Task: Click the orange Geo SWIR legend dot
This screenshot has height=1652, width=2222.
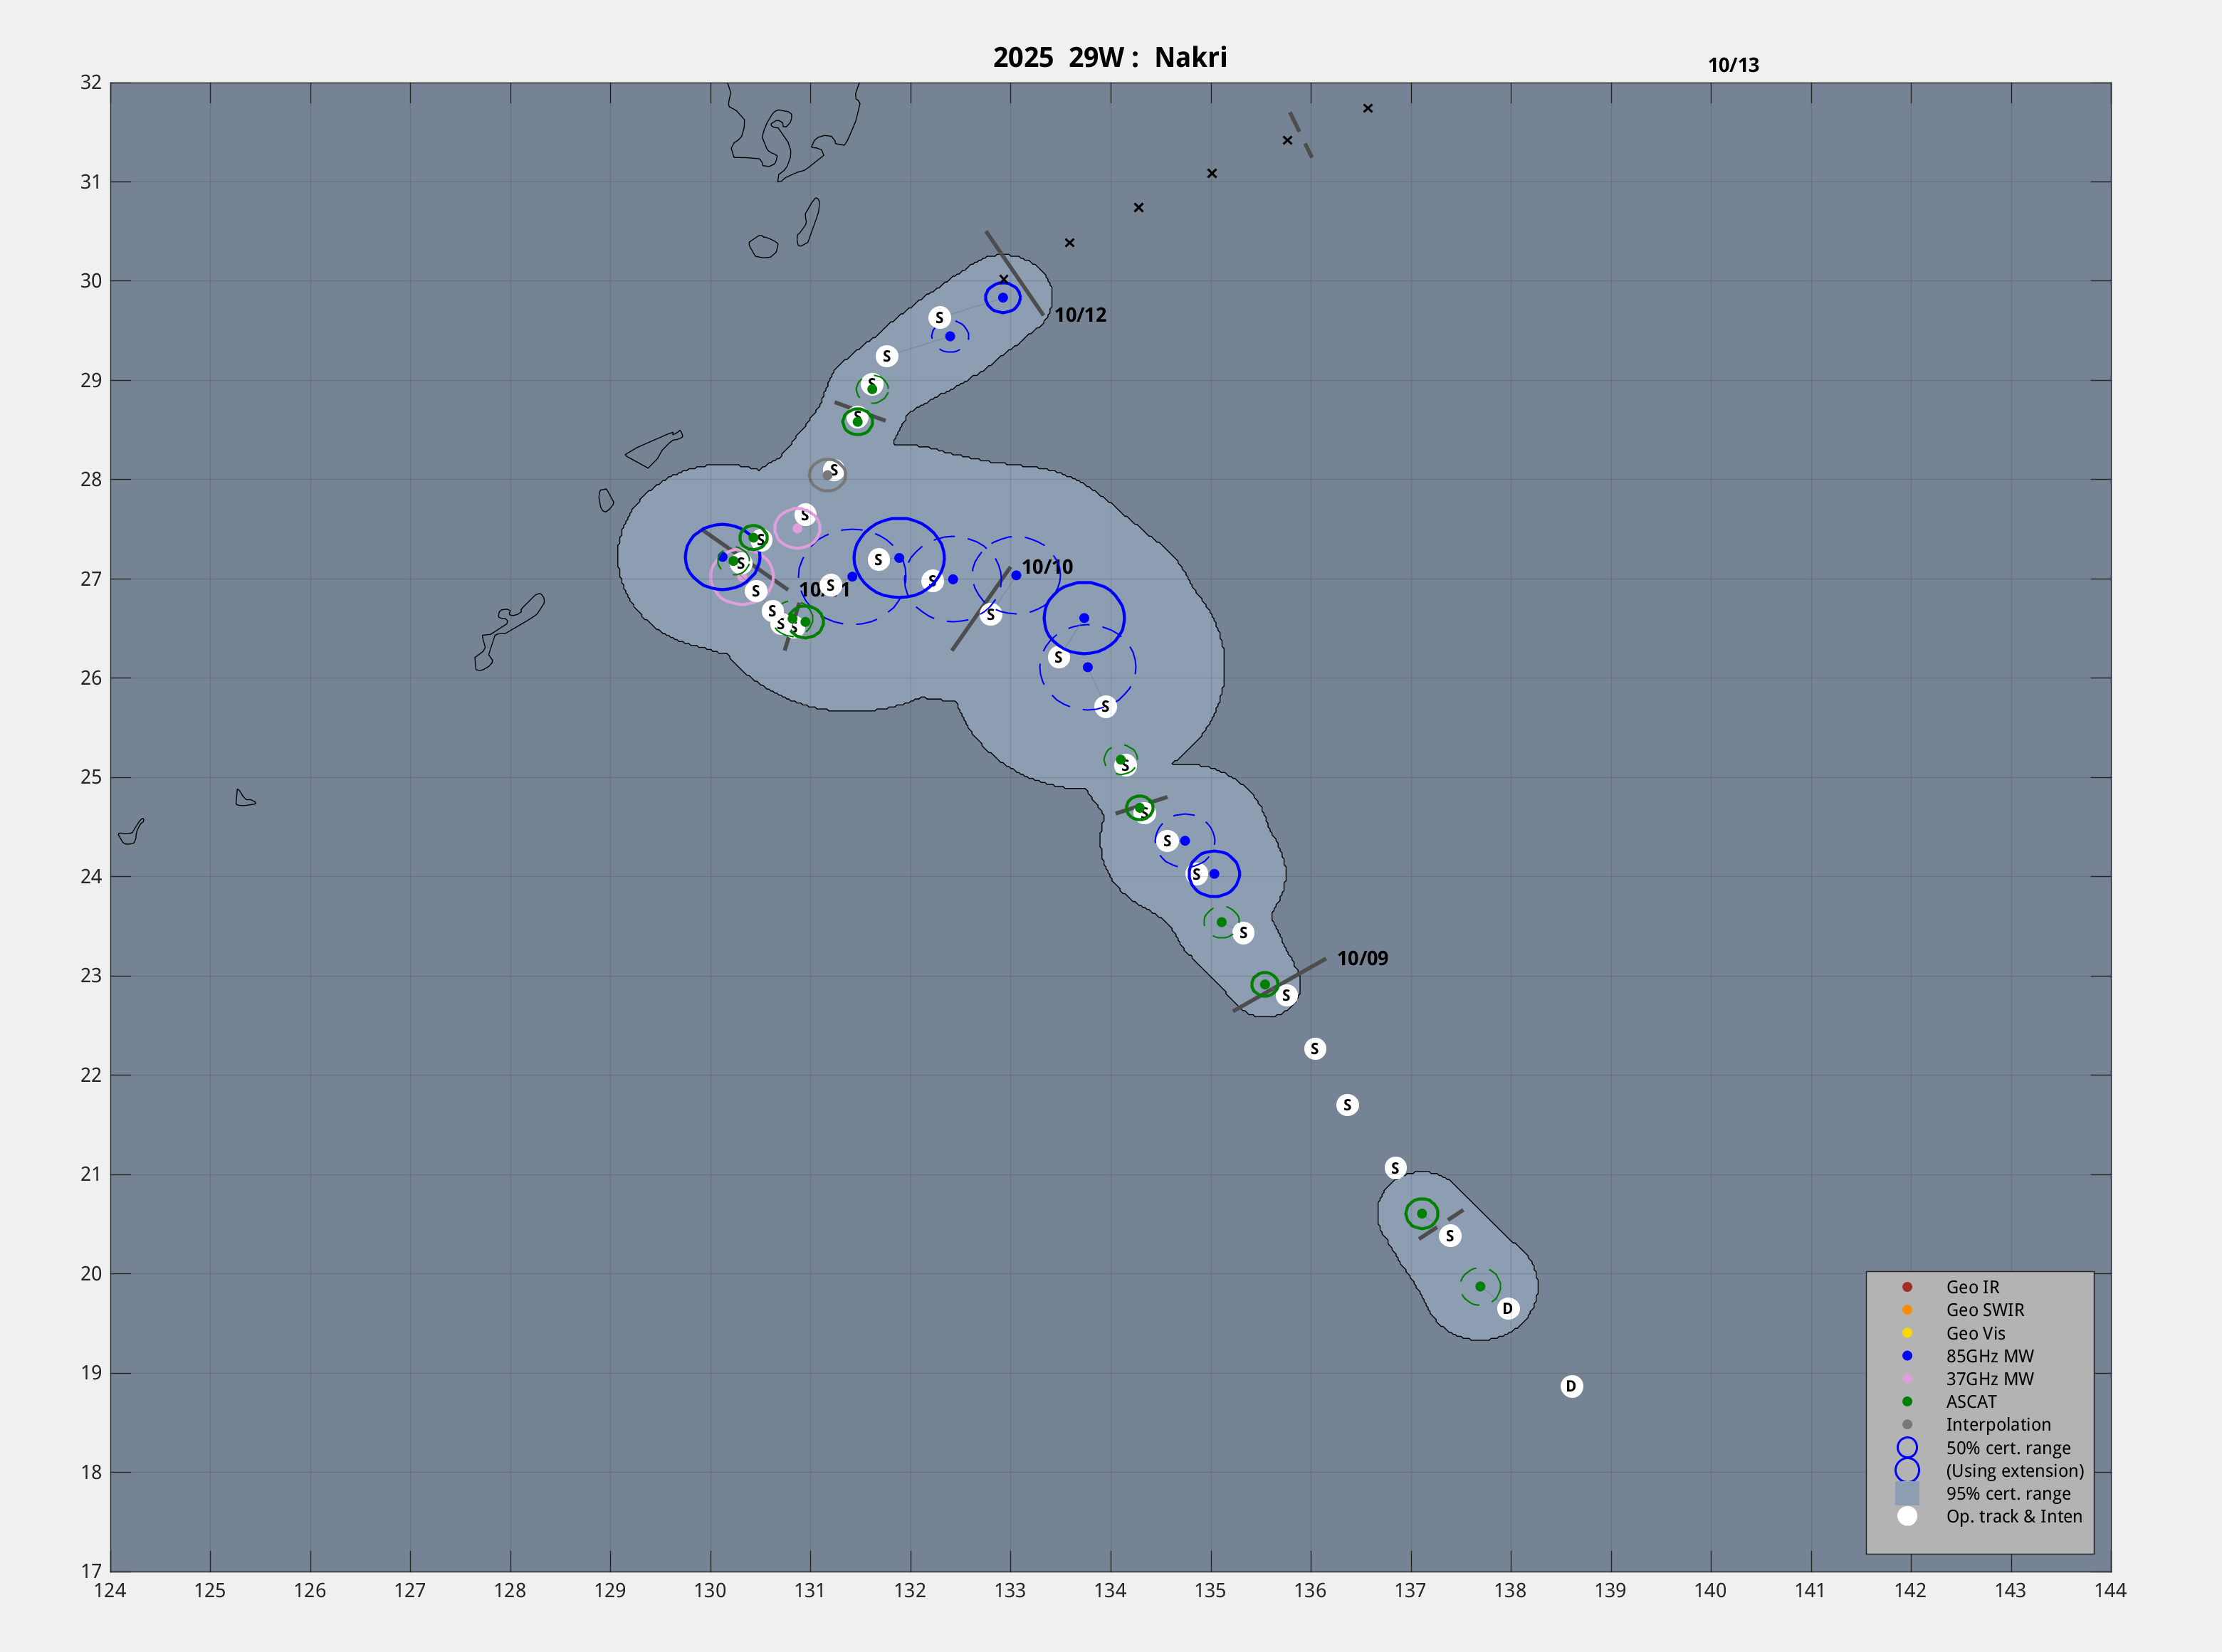Action: 1907,1310
